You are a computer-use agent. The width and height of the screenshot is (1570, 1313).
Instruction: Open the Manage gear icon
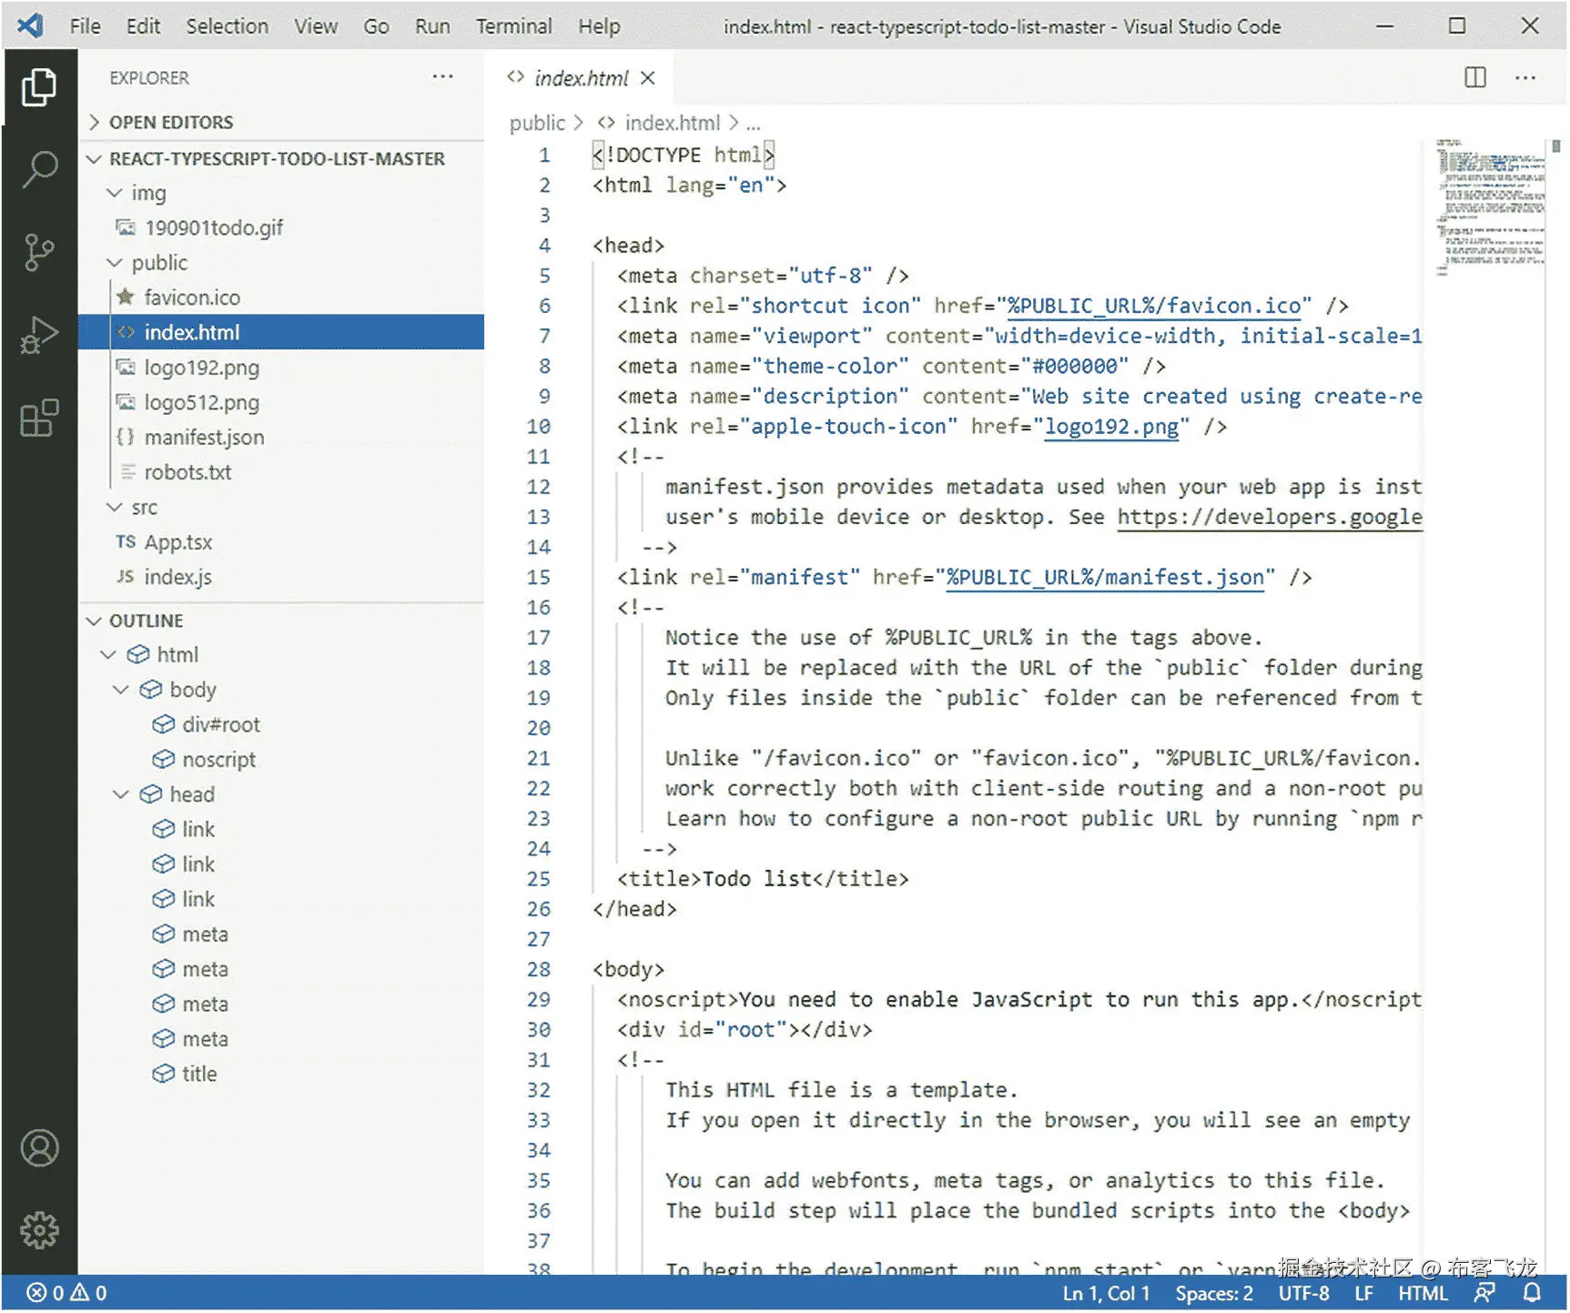(x=39, y=1230)
